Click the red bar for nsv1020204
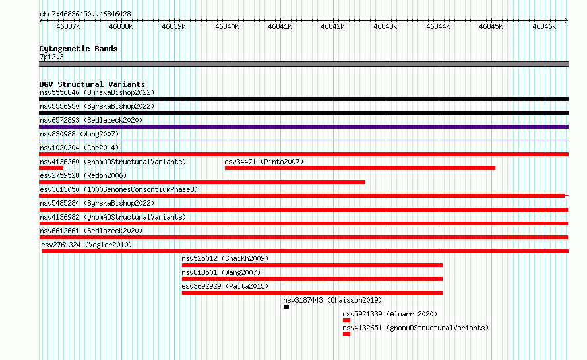Viewport: 587px width, 360px height. (303, 154)
